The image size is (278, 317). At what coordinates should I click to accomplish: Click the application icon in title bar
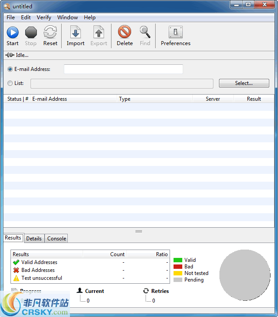[7, 6]
